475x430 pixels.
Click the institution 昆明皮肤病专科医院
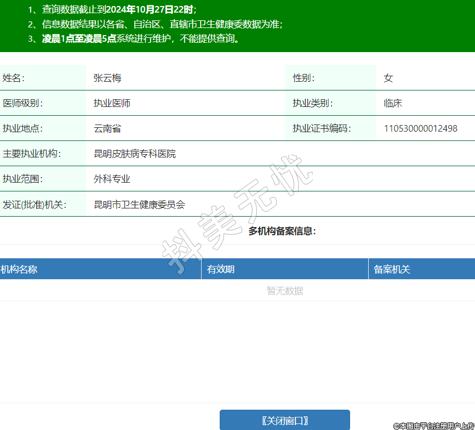coord(135,154)
